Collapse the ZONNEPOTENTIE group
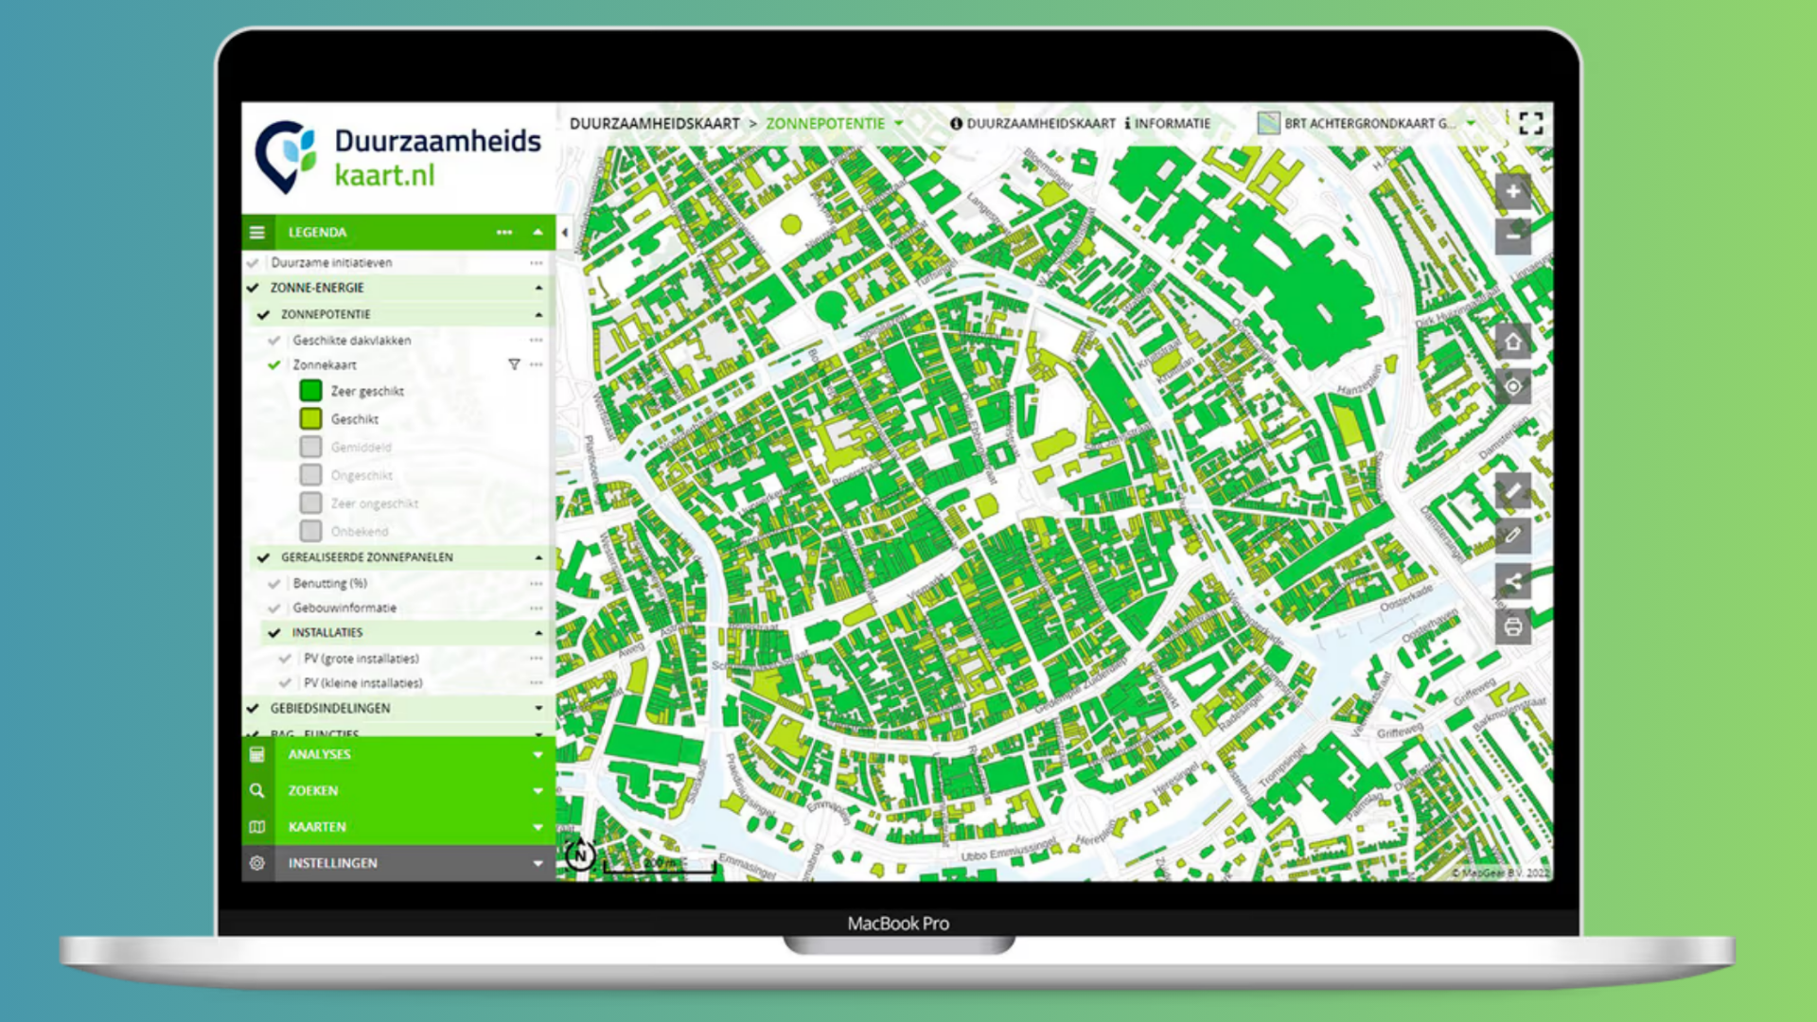Image resolution: width=1817 pixels, height=1022 pixels. pos(538,314)
